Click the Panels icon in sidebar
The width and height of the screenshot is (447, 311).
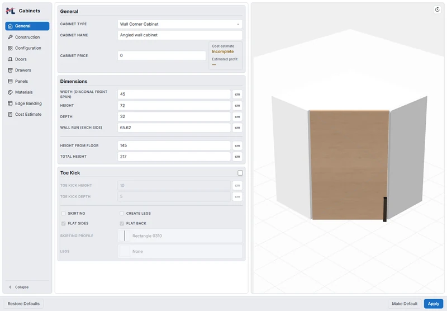click(x=10, y=81)
